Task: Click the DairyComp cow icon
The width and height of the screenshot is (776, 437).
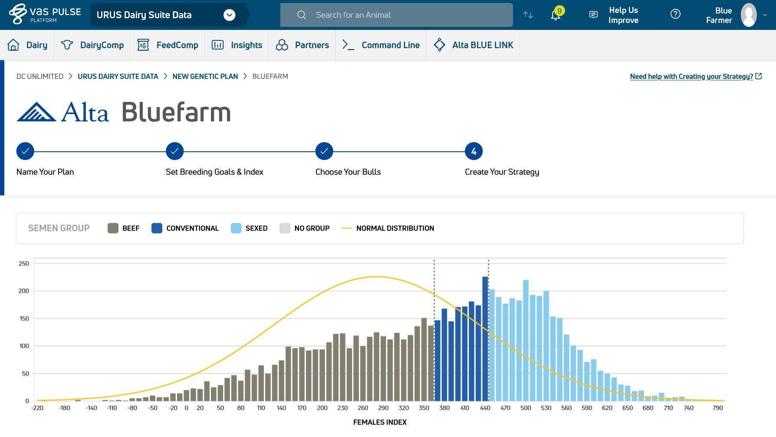Action: [67, 45]
